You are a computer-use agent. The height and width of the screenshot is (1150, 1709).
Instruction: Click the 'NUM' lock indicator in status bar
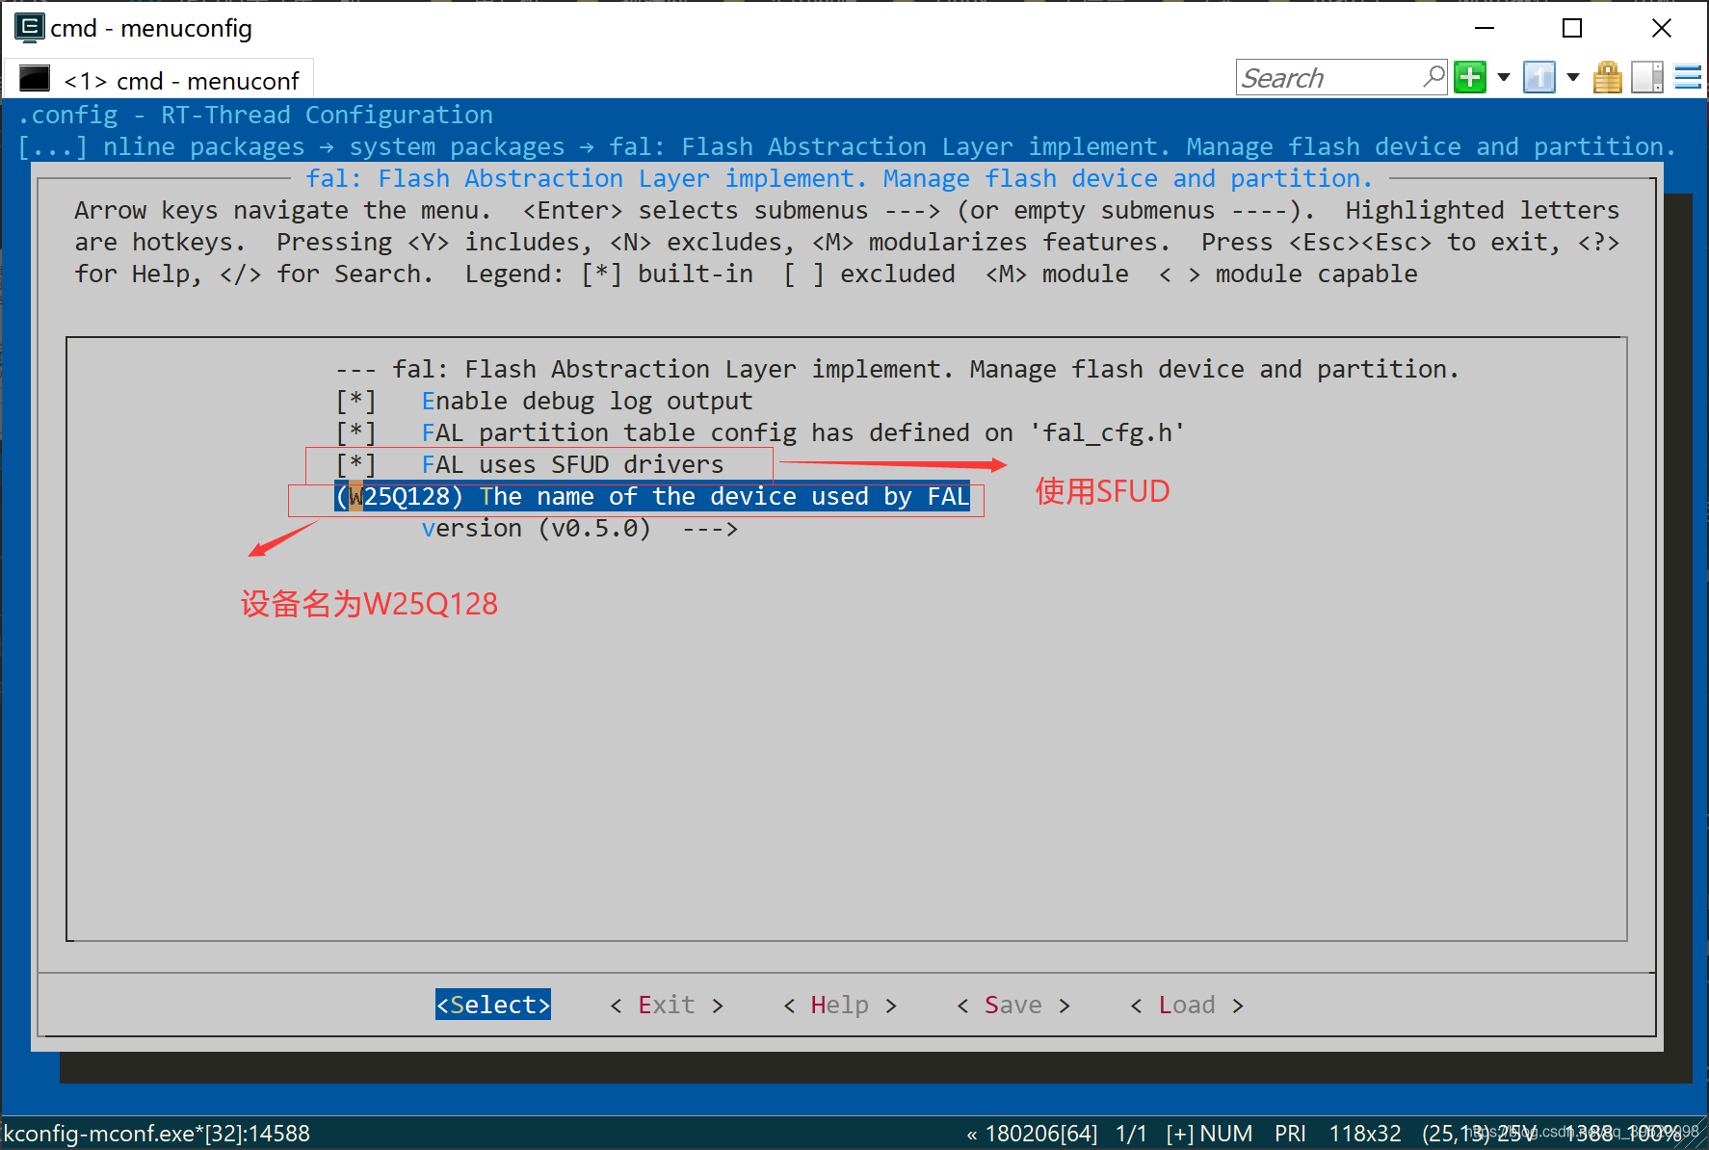click(1226, 1134)
